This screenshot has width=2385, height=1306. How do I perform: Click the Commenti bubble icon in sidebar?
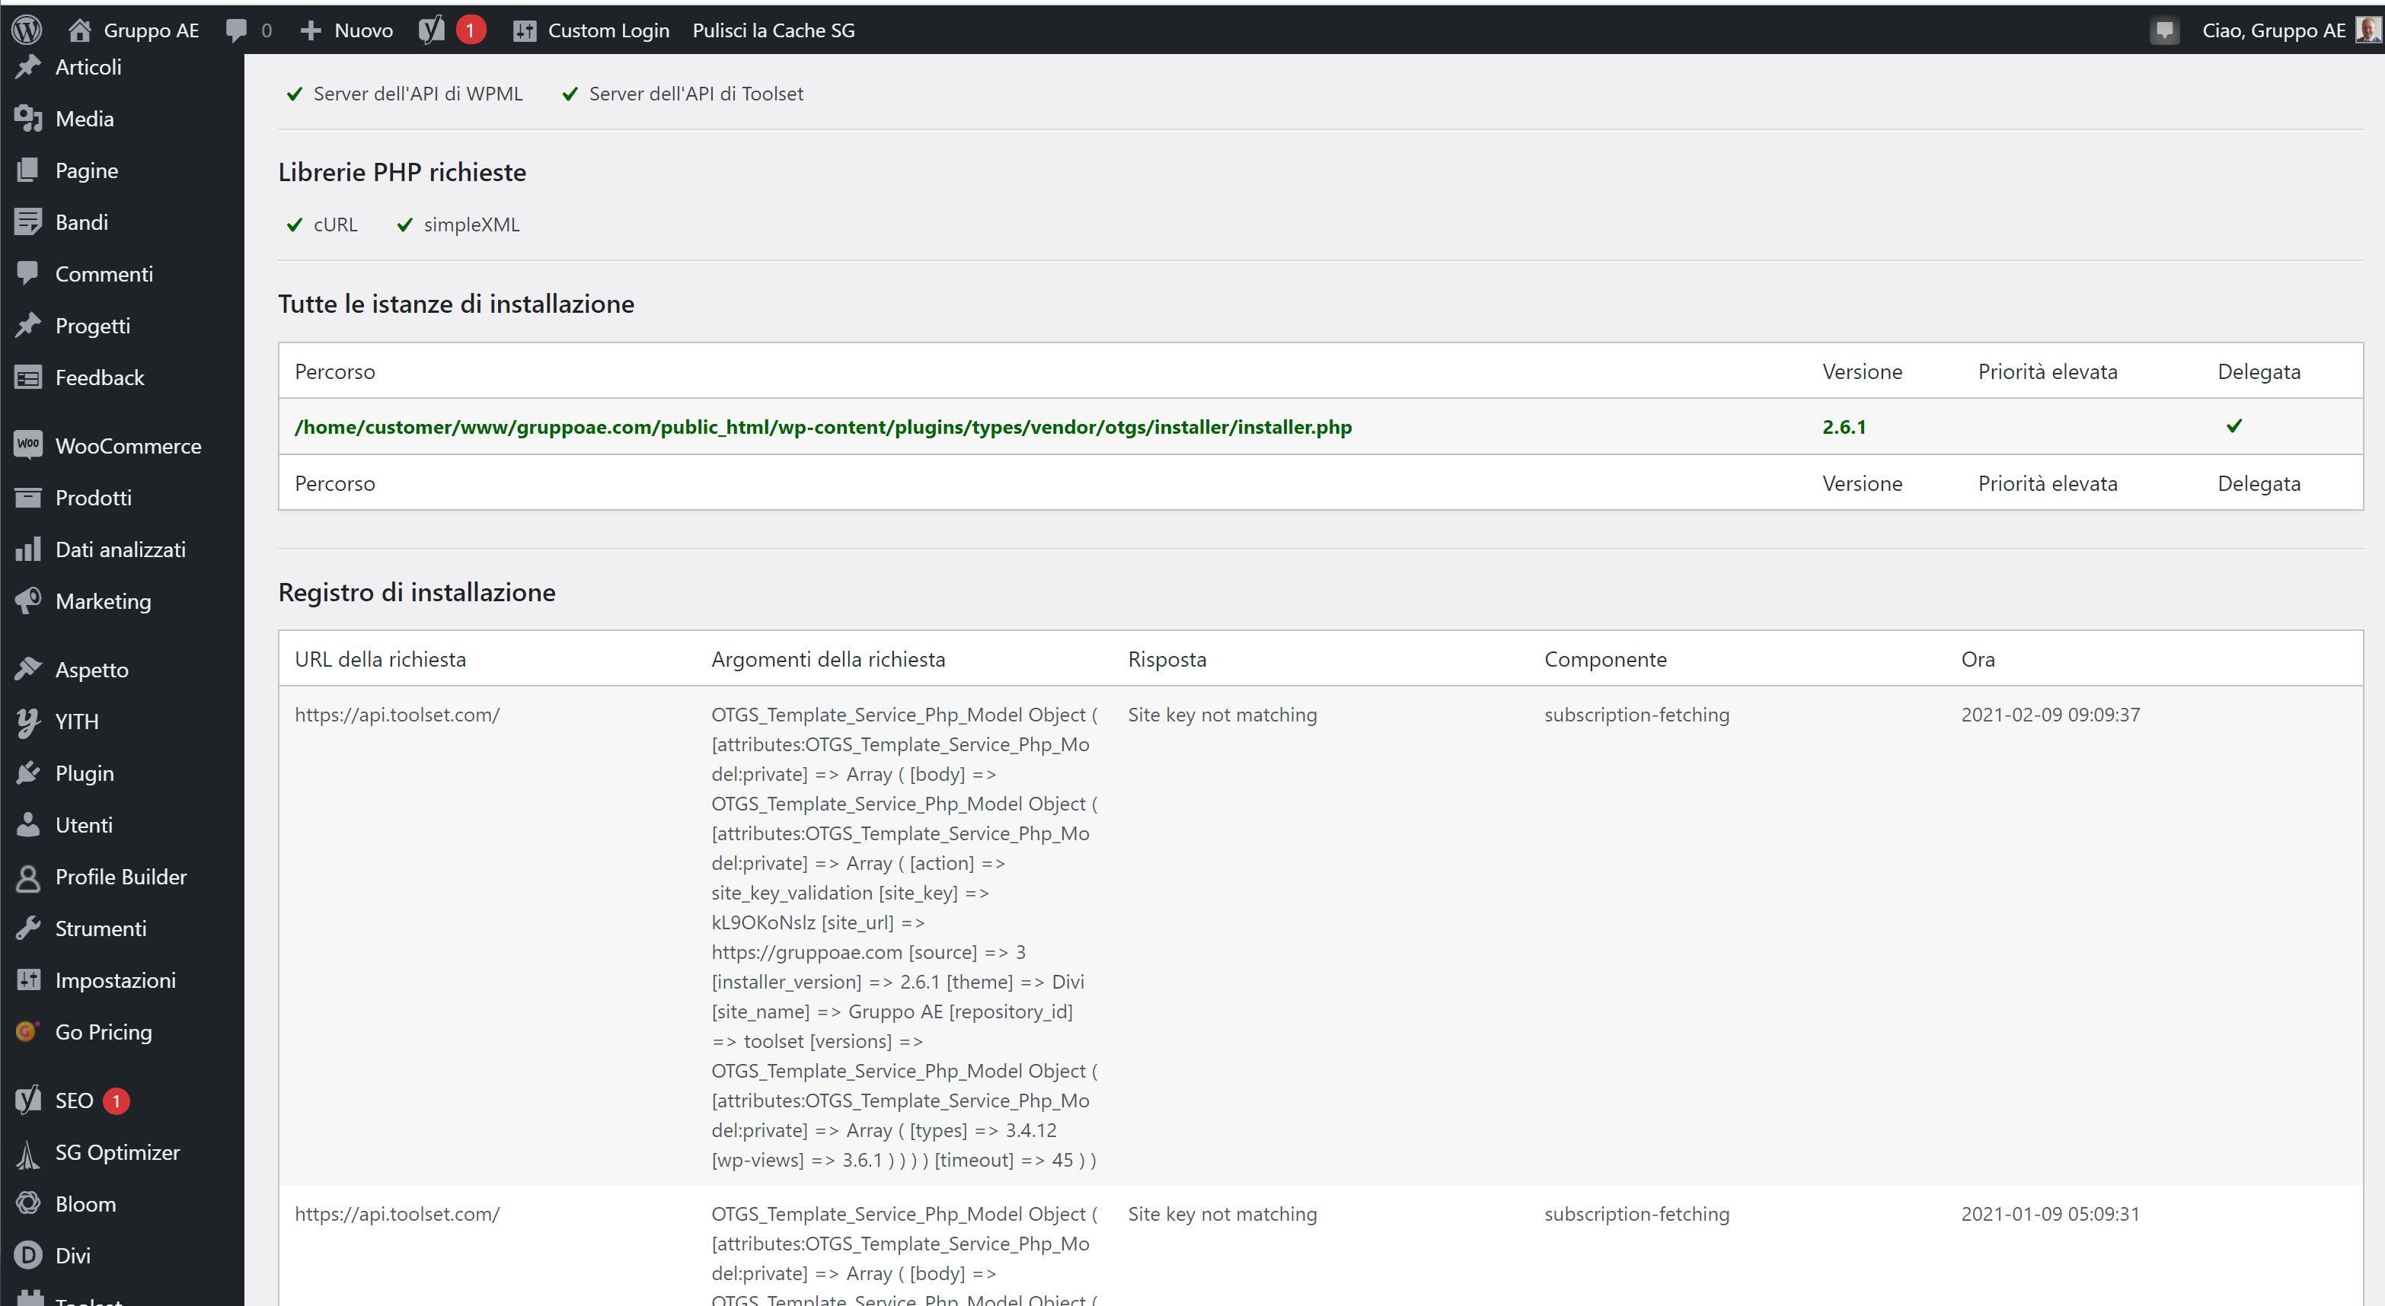pyautogui.click(x=27, y=274)
